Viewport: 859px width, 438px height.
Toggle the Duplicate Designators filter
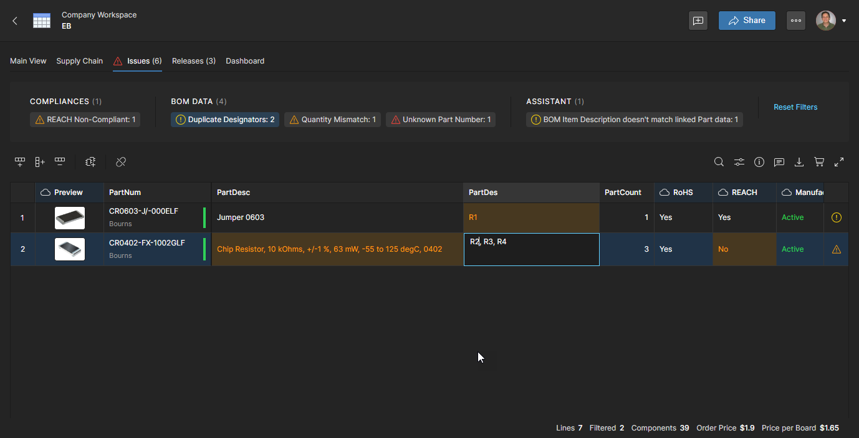225,120
